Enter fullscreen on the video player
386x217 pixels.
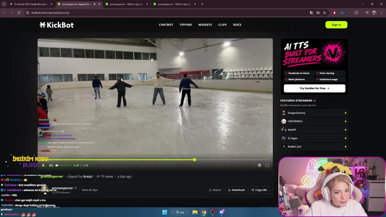coord(267,165)
